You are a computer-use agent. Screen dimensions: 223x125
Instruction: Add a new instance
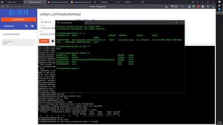(11, 34)
